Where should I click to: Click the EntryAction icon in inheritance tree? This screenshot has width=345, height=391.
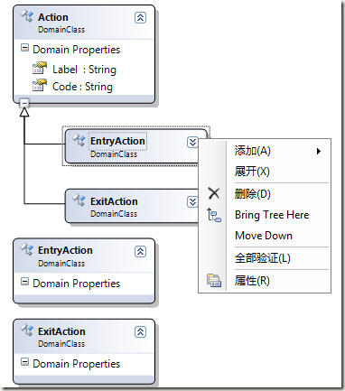[x=79, y=140]
